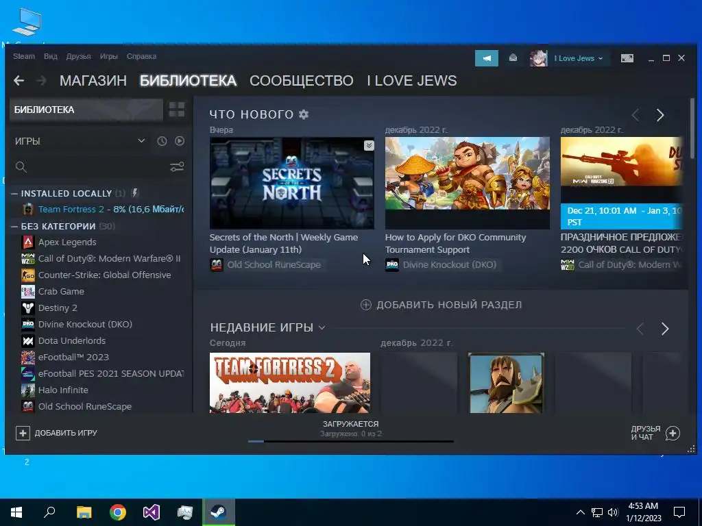702x526 pixels.
Task: Click the library search input field
Action: click(x=97, y=167)
